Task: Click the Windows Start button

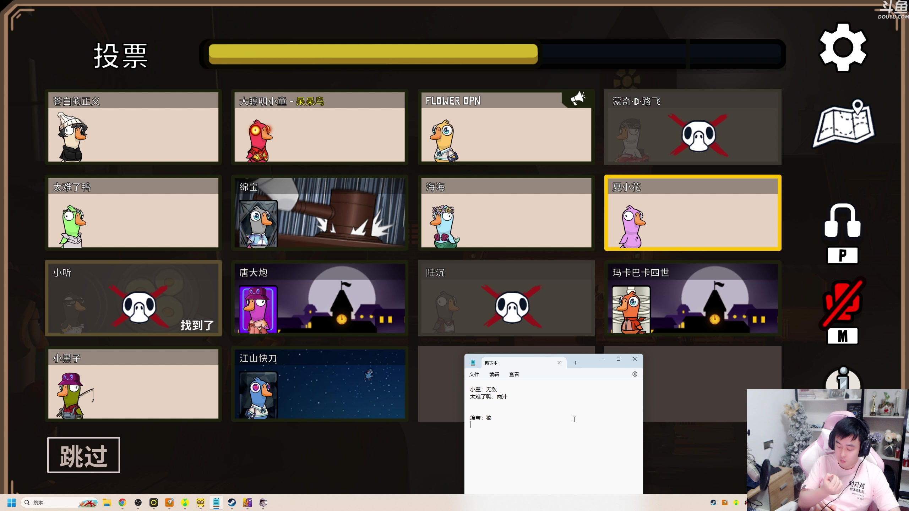Action: tap(11, 502)
